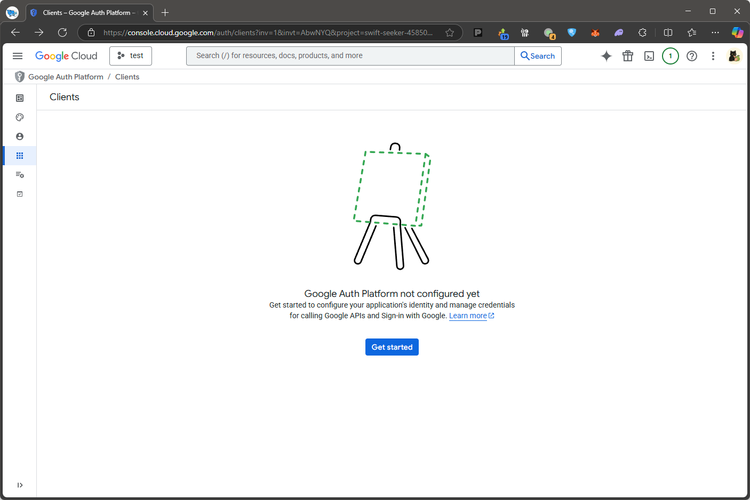Open the Copilot icon in toolbar
Screen dimensions: 750x500
pos(737,33)
